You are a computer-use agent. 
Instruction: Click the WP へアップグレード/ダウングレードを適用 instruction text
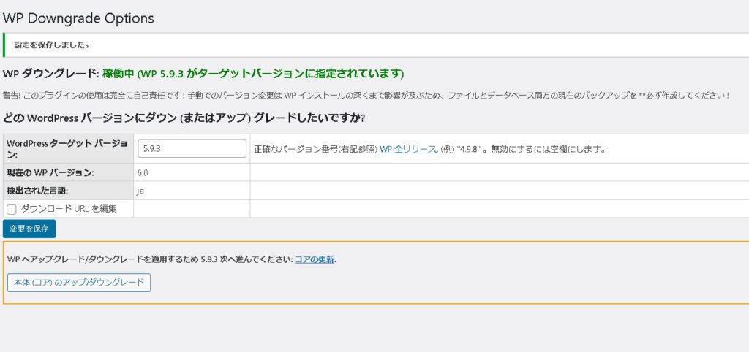146,259
